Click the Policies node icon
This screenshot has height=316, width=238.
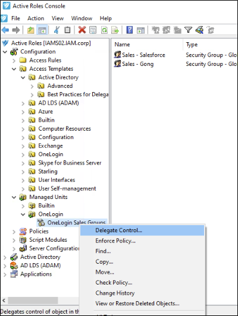(x=23, y=232)
